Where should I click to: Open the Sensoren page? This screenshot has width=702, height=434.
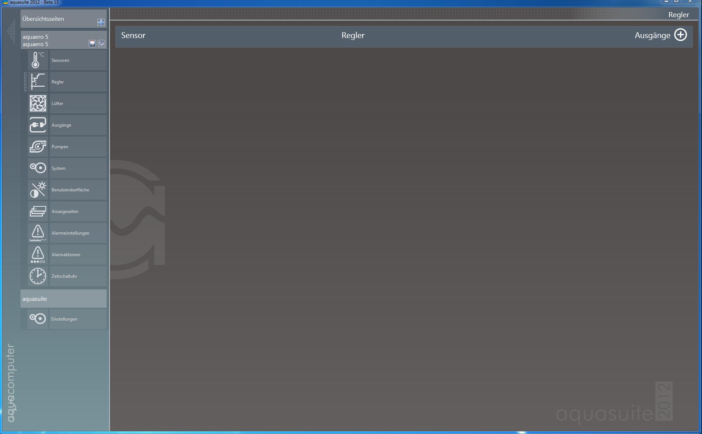78,60
